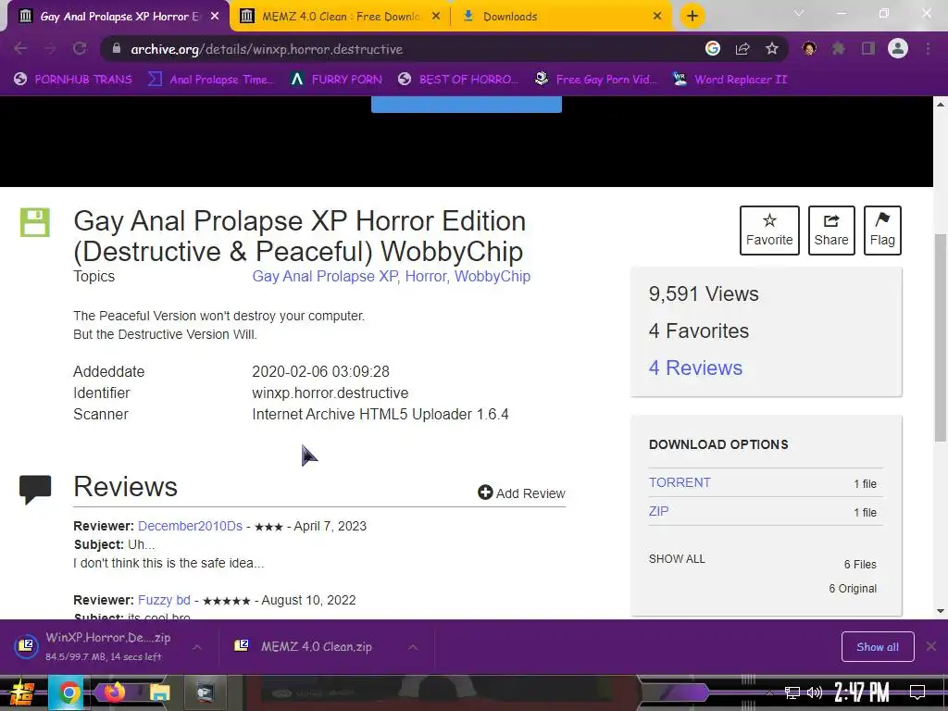The width and height of the screenshot is (948, 711).
Task: Launch Firefox from the taskbar
Action: coord(114,692)
